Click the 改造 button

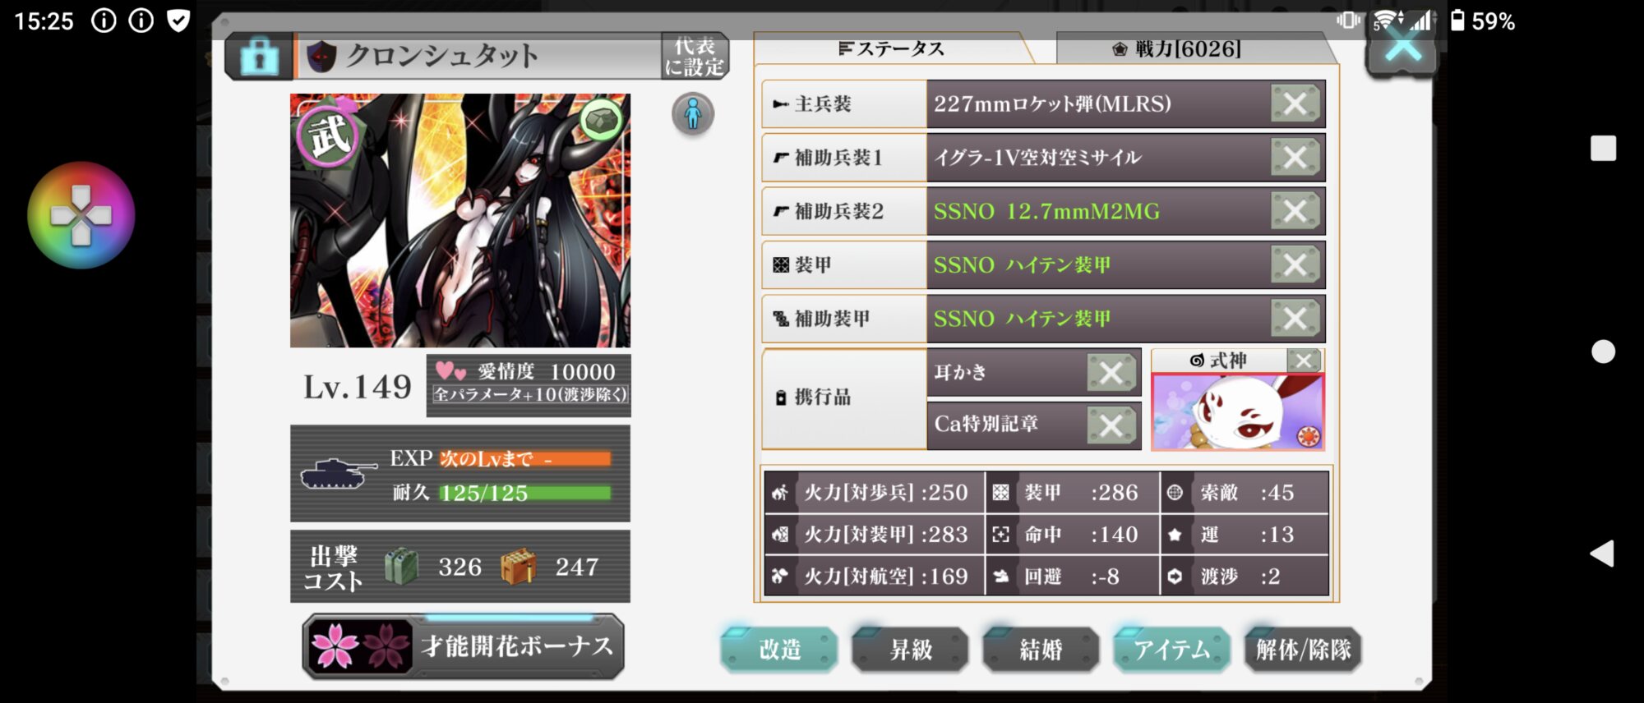(779, 650)
